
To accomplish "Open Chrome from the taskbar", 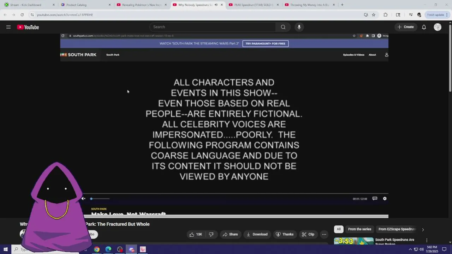I will [97, 249].
